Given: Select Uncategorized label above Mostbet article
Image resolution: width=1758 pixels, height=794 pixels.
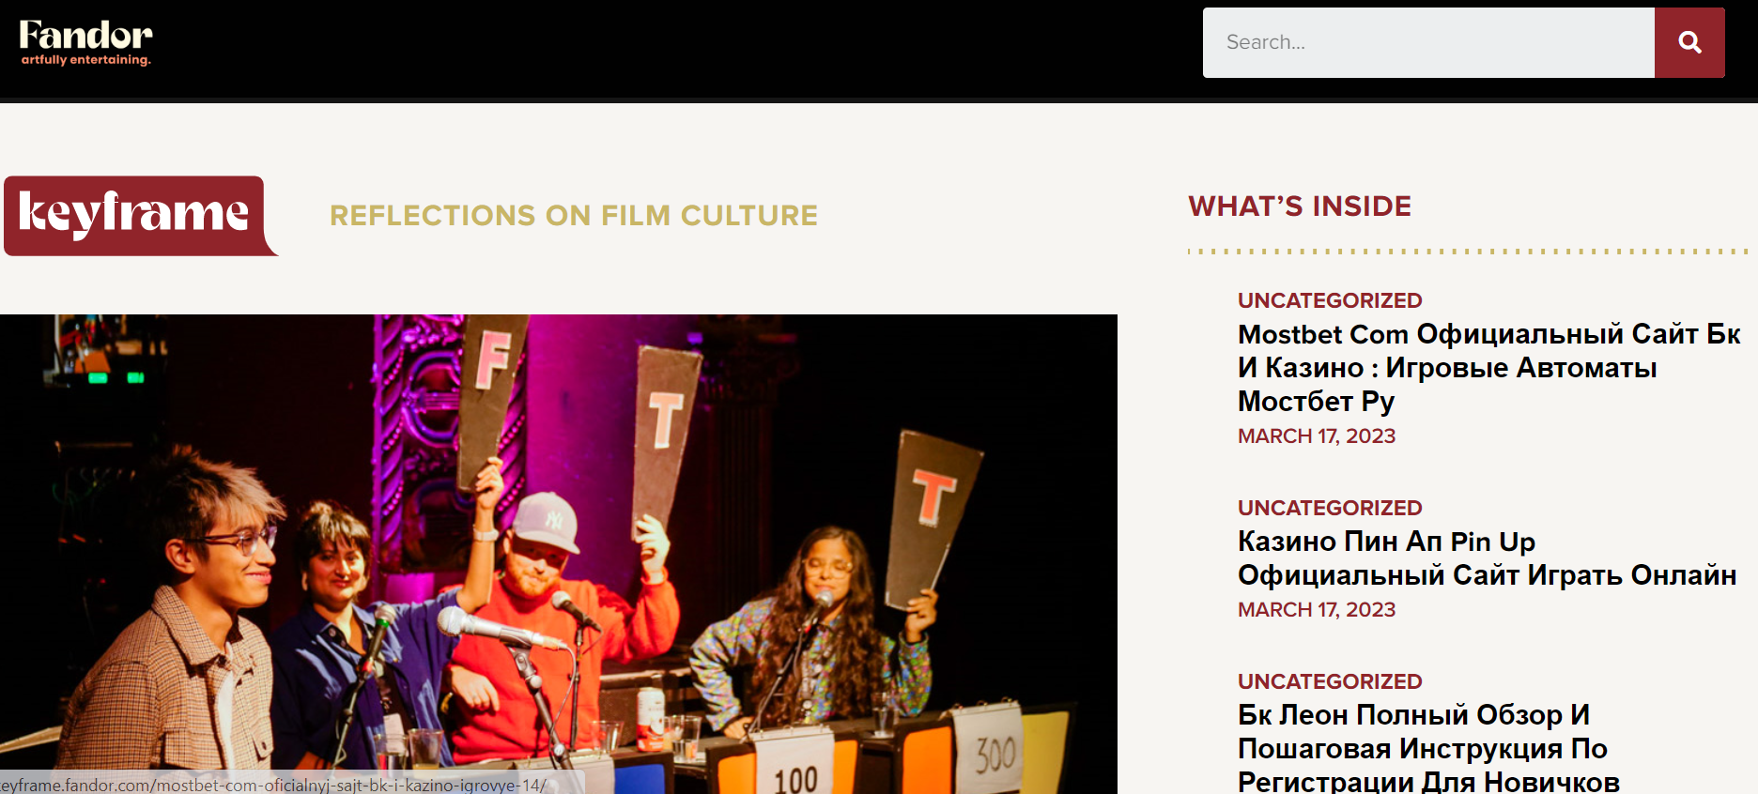Looking at the screenshot, I should coord(1330,300).
